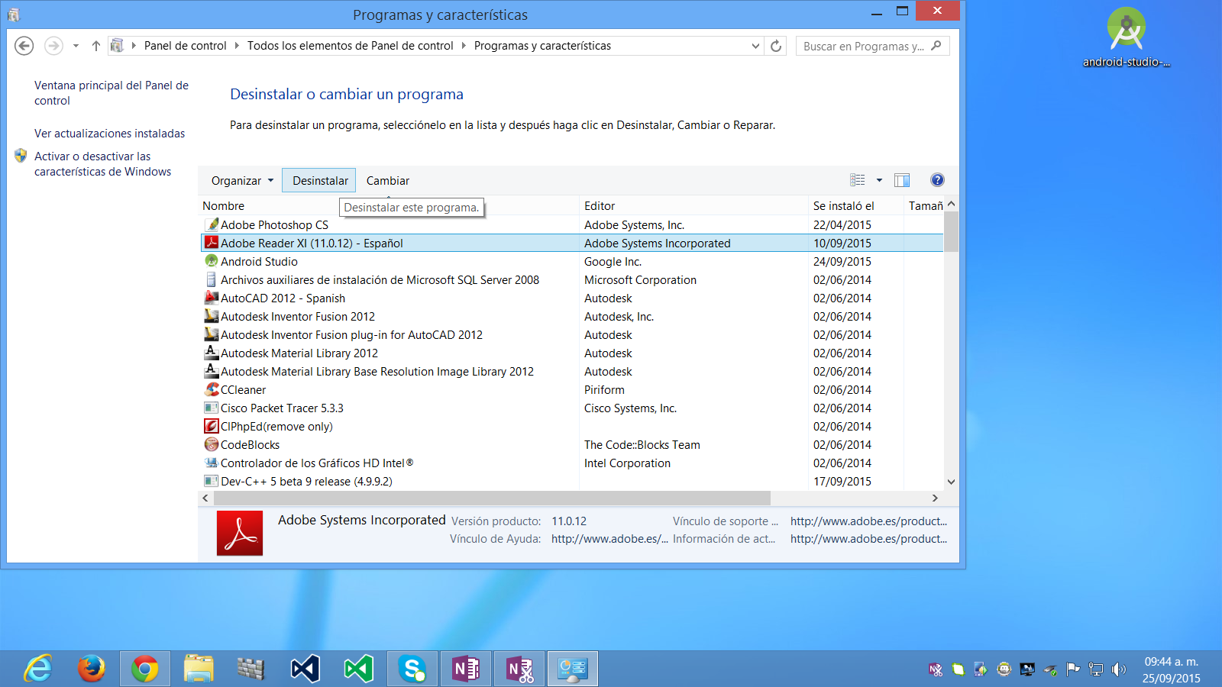Open the Organizar dropdown menu
The image size is (1222, 687).
click(242, 181)
